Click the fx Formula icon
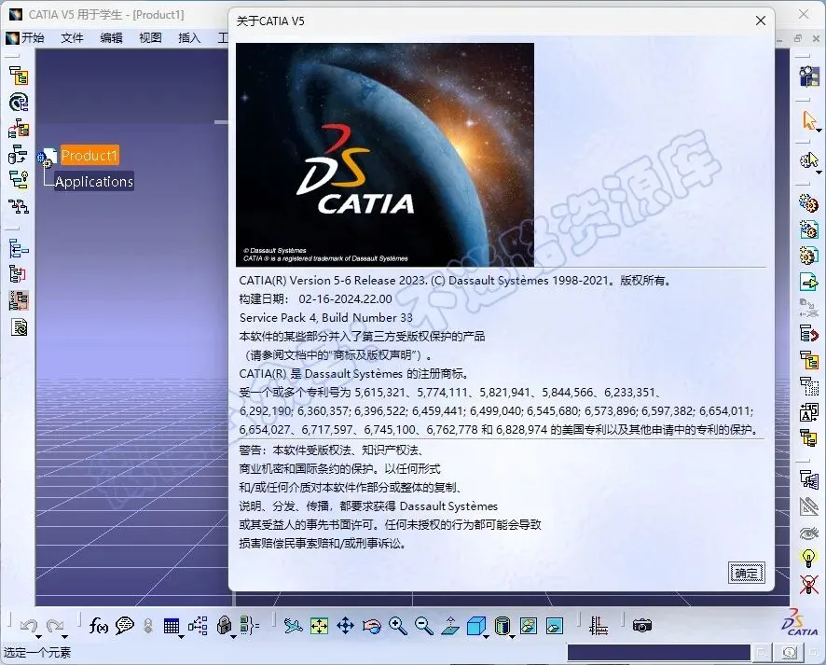Viewport: 826px width, 665px height. [99, 626]
